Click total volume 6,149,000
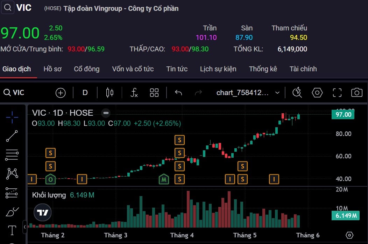Image resolution: width=368 pixels, height=244 pixels. [x=292, y=49]
